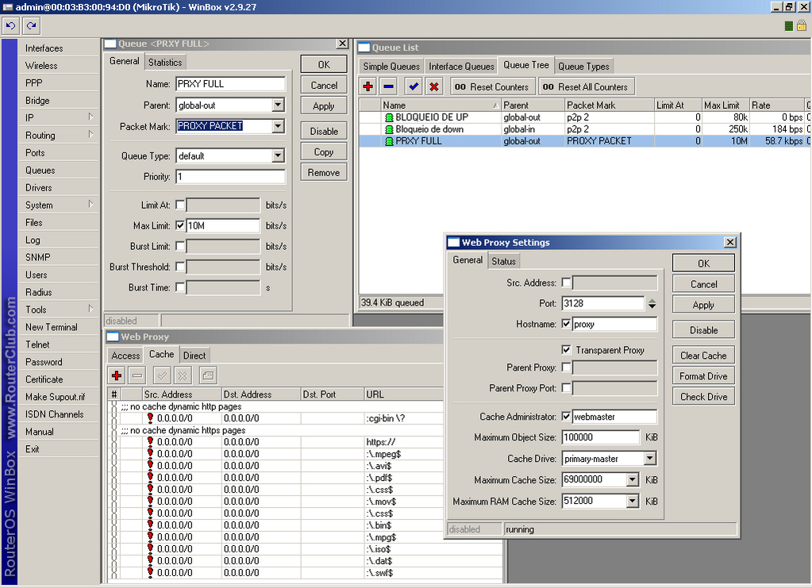This screenshot has width=812, height=588.
Task: Uncheck the Max Limit checkbox
Action: pos(180,225)
